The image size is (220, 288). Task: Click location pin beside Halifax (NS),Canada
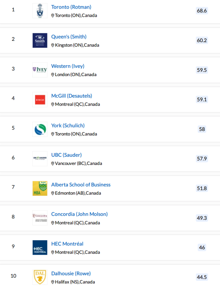point(53,282)
